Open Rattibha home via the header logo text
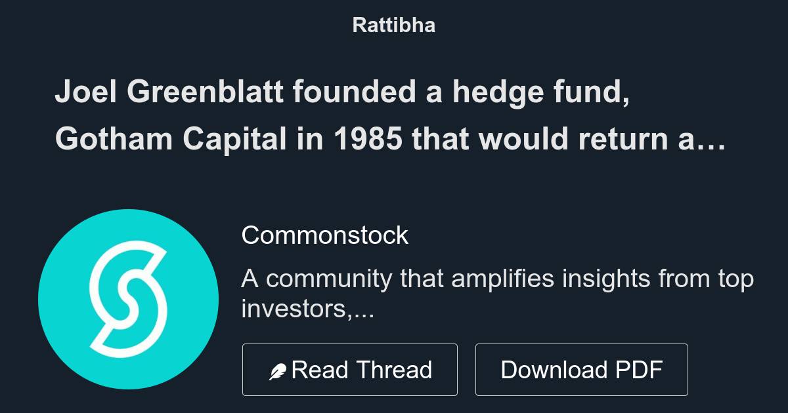Viewport: 788px width, 413px height. pyautogui.click(x=393, y=25)
